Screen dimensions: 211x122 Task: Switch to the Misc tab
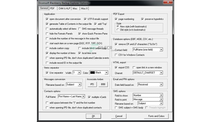tap(75, 9)
